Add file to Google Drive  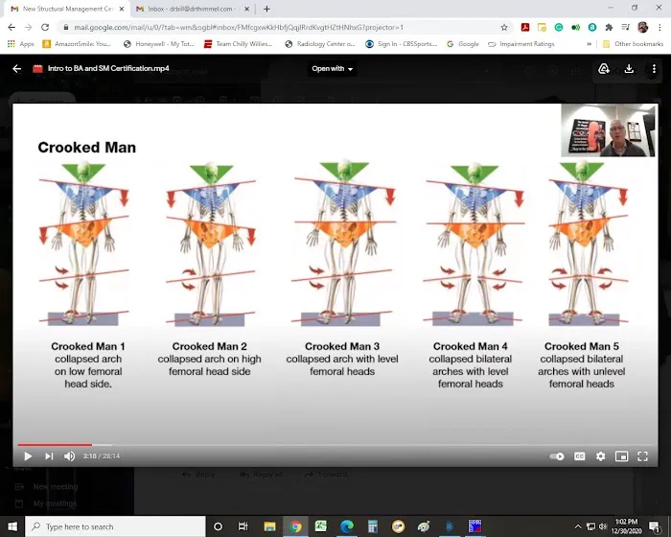click(604, 69)
